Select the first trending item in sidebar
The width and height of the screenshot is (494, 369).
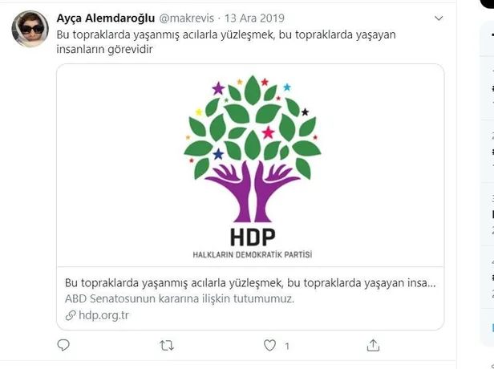(487, 88)
